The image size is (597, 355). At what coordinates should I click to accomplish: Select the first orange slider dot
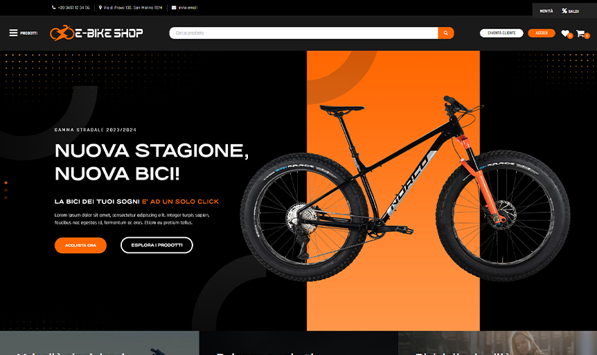coord(6,183)
